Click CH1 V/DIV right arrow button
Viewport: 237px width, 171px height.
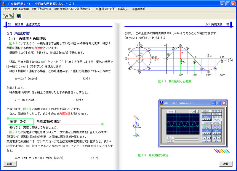coord(209,133)
